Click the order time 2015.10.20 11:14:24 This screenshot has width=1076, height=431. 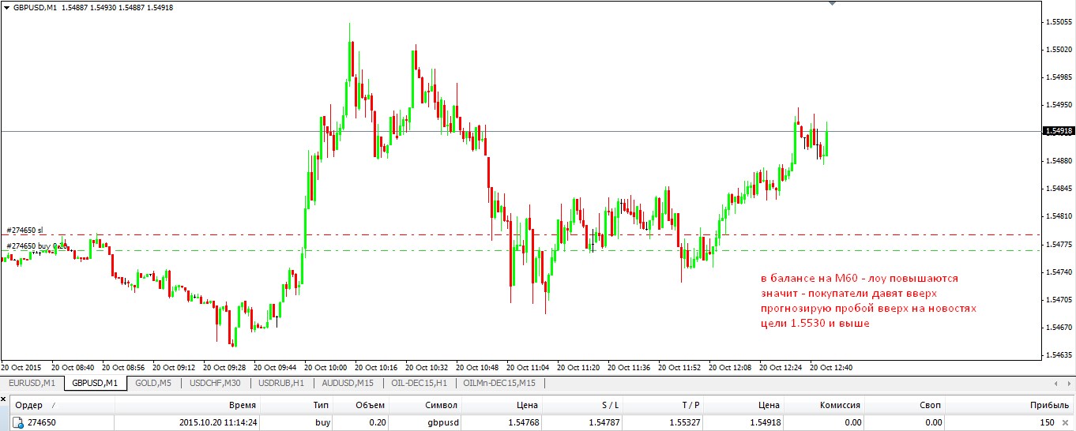coord(217,422)
